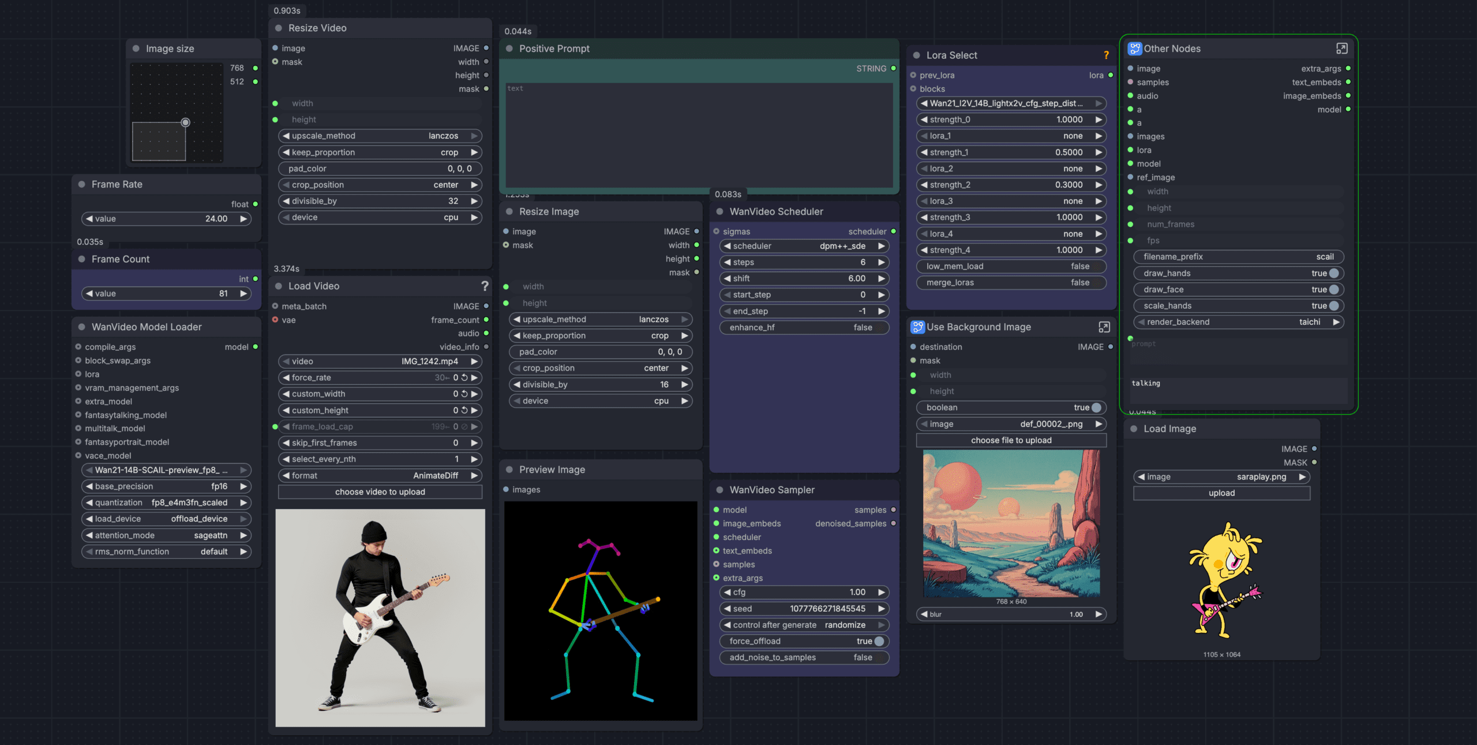Collapse the Positive Prompt node dot
Image resolution: width=1477 pixels, height=745 pixels.
pyautogui.click(x=509, y=48)
